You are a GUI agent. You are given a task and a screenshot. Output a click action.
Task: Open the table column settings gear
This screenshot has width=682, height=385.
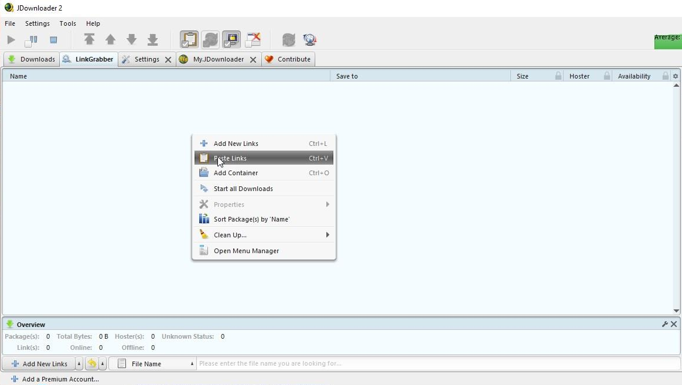676,76
